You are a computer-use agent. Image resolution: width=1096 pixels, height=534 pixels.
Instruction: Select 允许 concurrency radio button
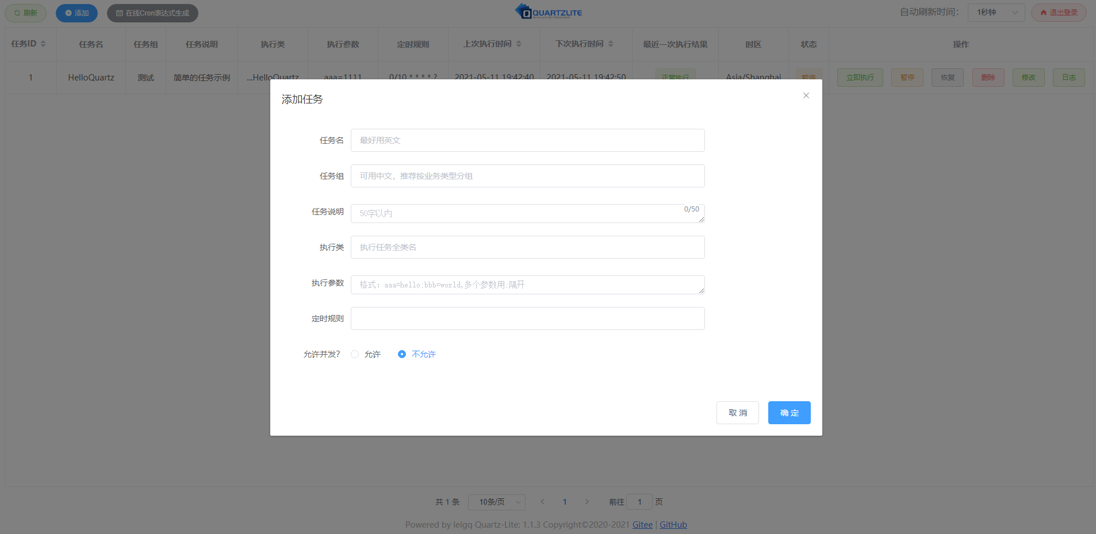pos(355,354)
